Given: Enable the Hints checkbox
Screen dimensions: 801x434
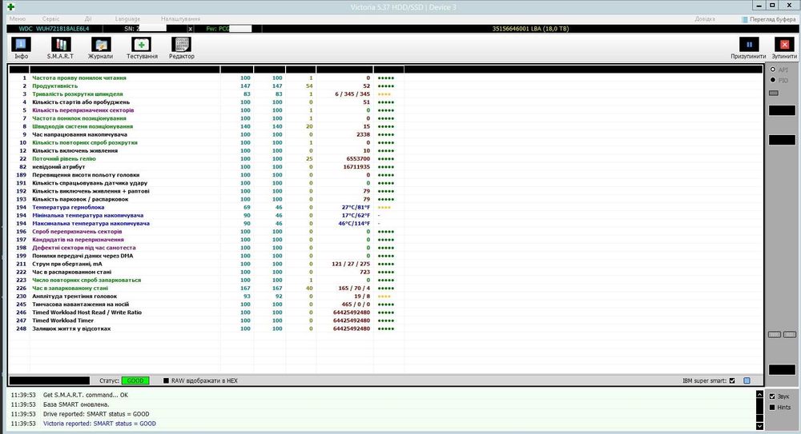Looking at the screenshot, I should tap(772, 407).
